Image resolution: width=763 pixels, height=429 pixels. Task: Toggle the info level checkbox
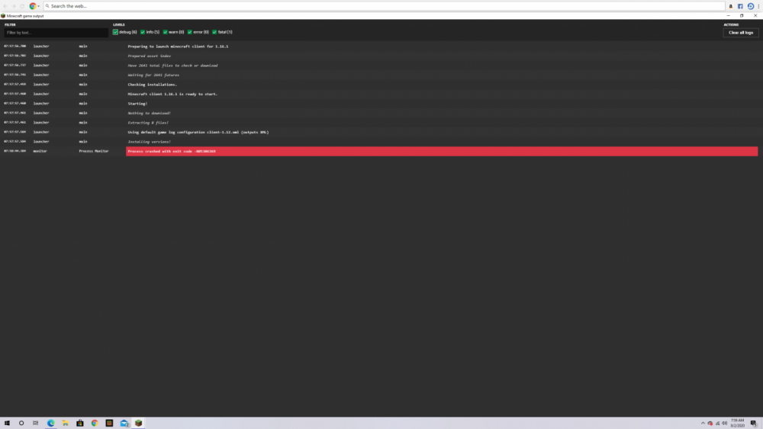coord(143,32)
